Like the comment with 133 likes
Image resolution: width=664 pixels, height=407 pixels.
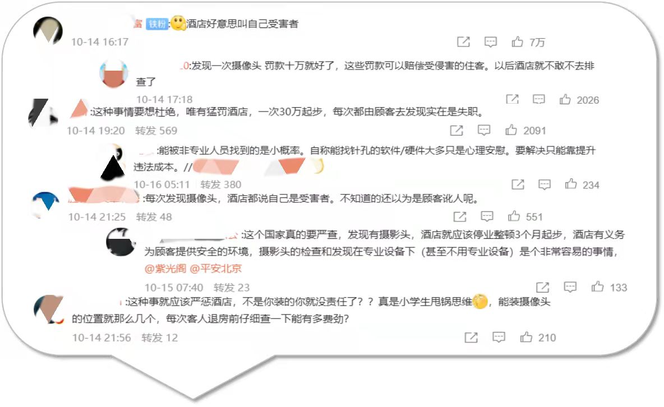[597, 286]
